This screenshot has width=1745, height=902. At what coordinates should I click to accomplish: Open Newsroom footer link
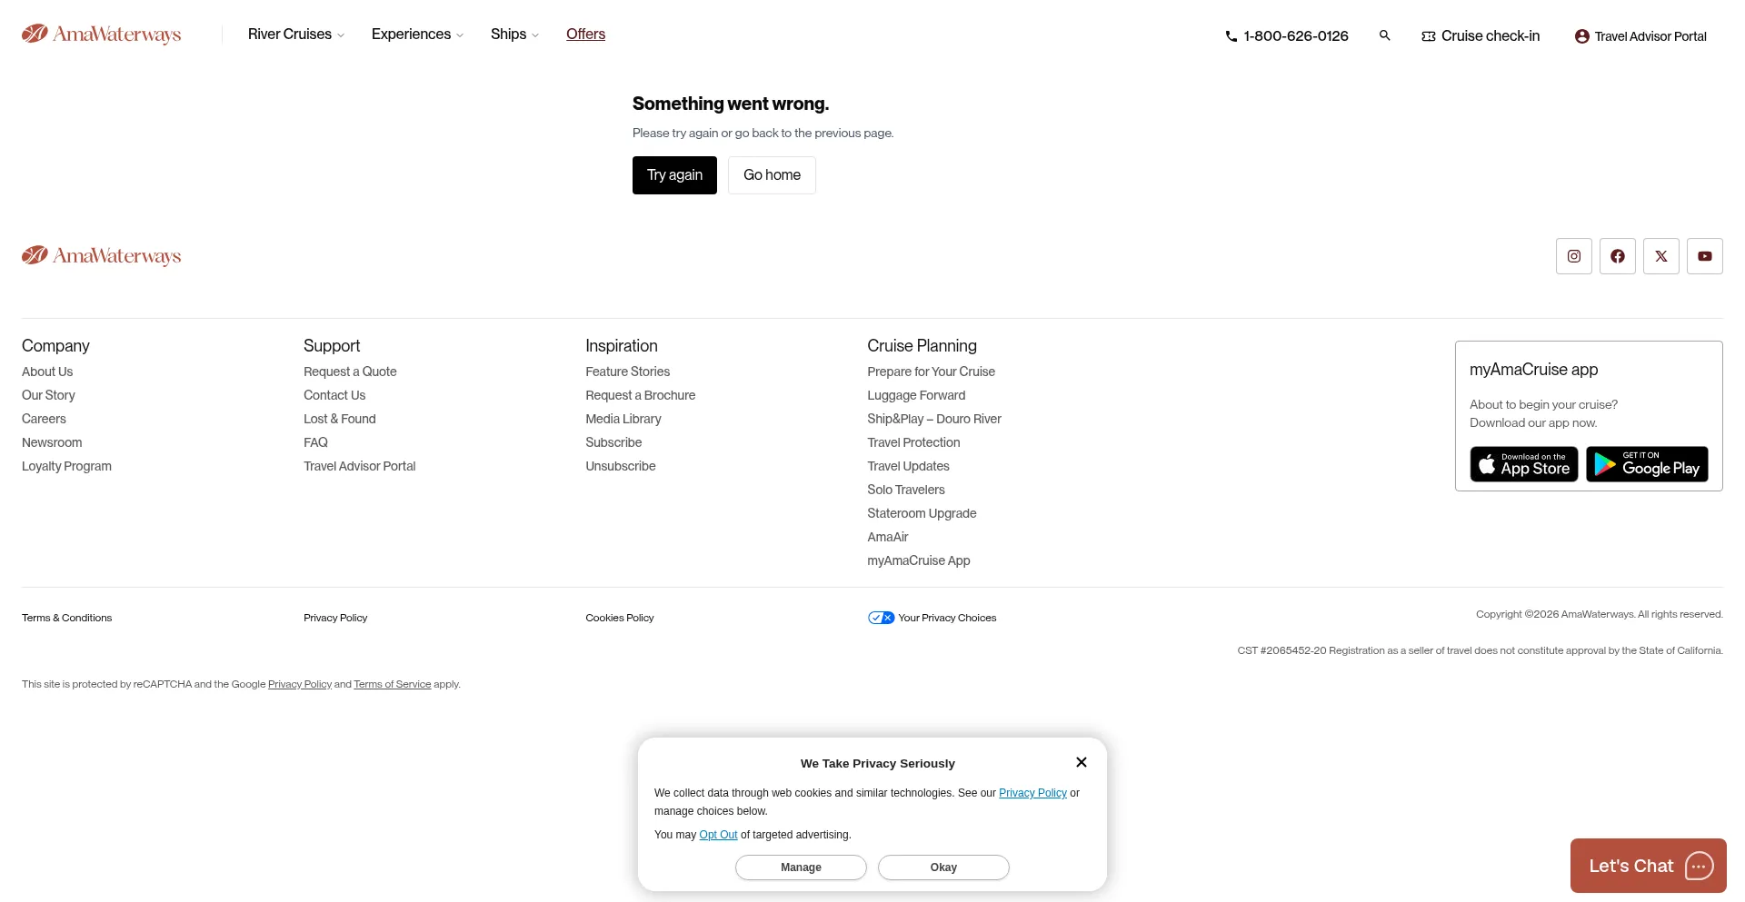[x=52, y=442]
